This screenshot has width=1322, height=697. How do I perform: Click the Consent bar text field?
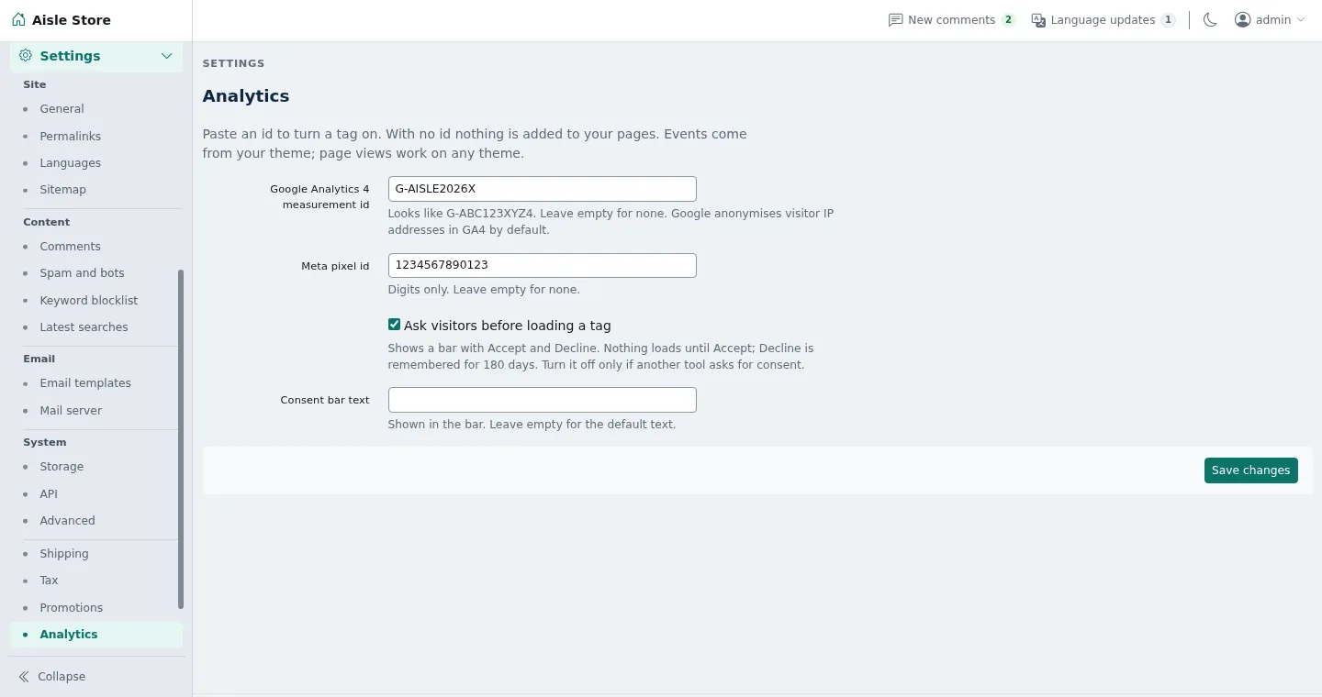[543, 400]
